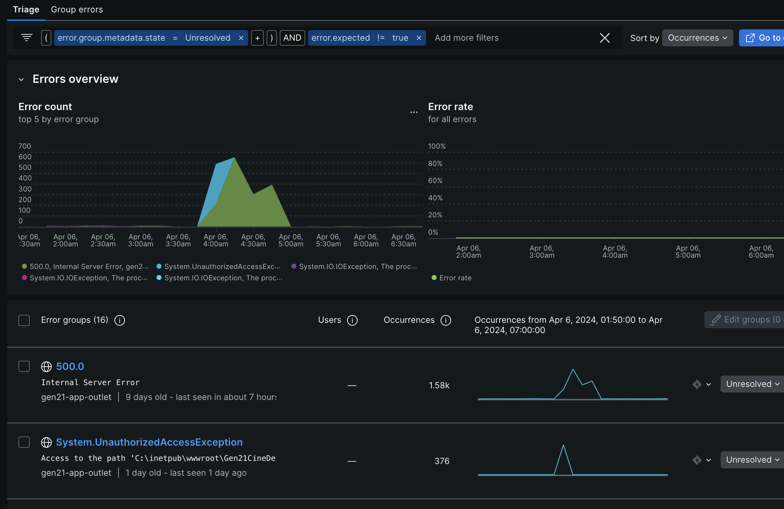784x509 pixels.
Task: Click the 500.0 occurrences sparkline chart
Action: click(573, 384)
